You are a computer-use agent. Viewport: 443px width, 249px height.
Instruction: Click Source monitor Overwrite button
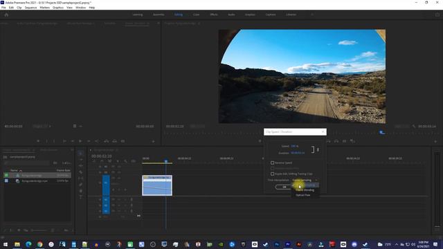point(114,141)
